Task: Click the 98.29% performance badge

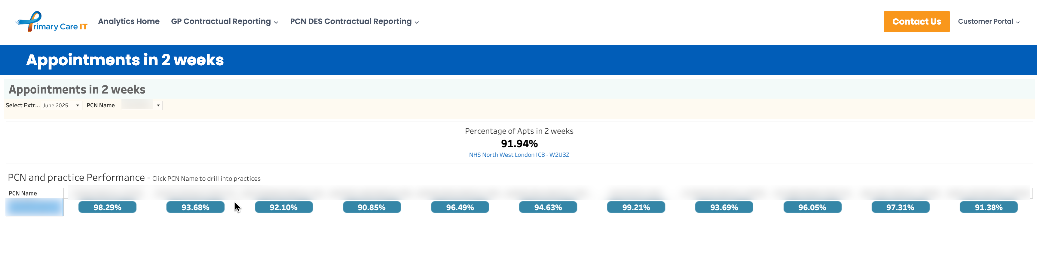Action: 107,207
